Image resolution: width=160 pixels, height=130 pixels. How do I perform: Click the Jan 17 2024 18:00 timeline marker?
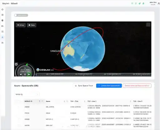pos(55,74)
